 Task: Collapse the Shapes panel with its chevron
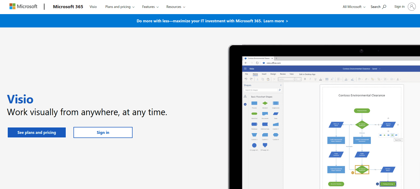click(281, 85)
